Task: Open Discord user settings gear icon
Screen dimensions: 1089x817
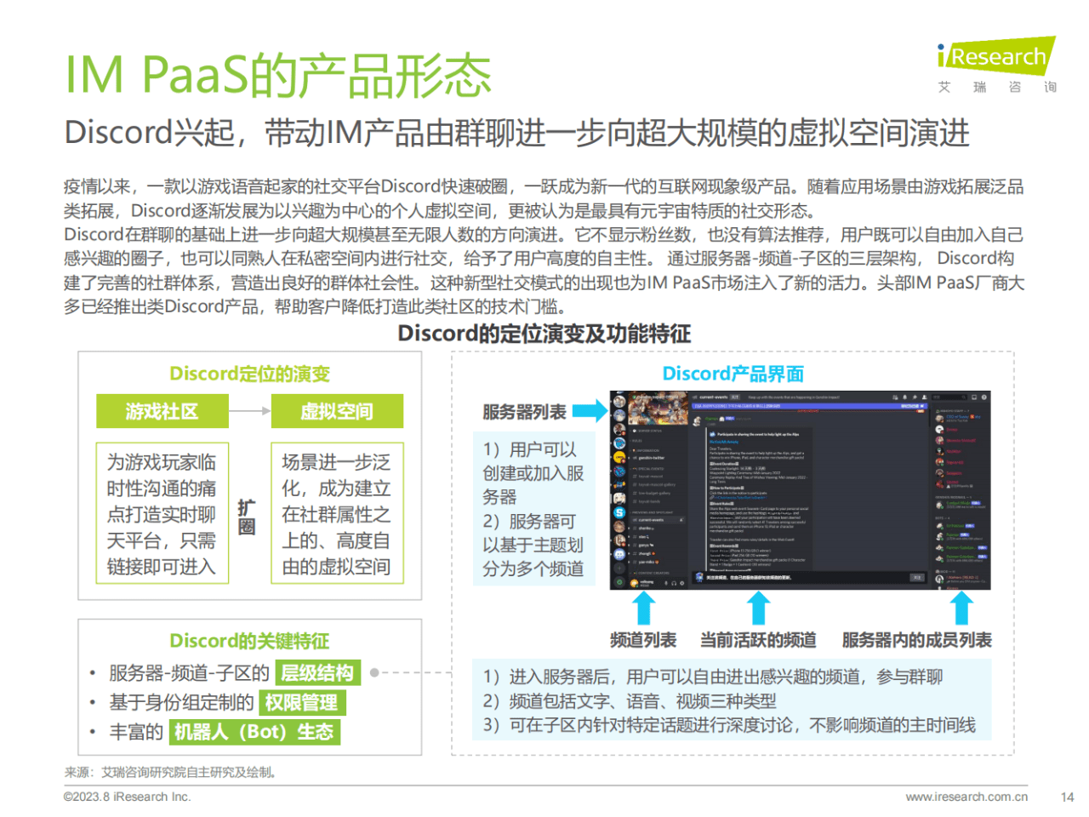Action: click(x=682, y=583)
